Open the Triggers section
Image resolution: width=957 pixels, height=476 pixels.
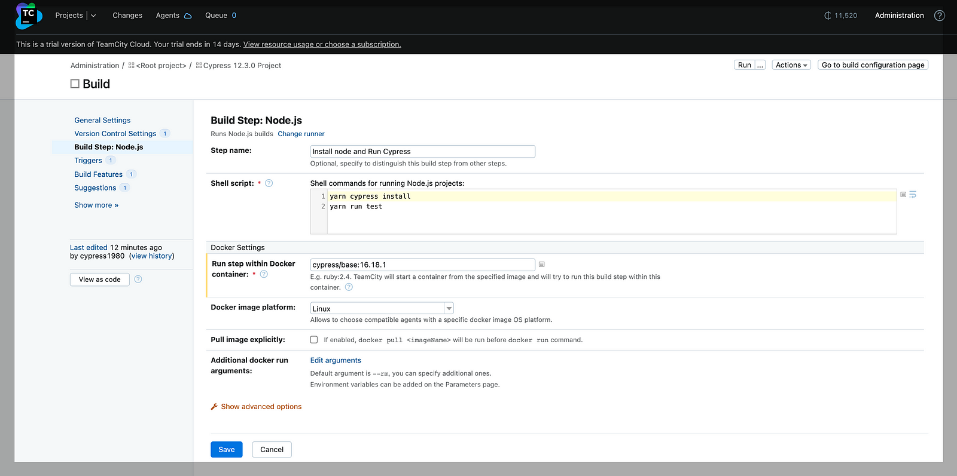point(88,161)
